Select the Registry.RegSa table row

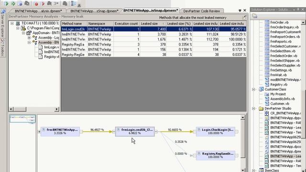tap(154, 44)
